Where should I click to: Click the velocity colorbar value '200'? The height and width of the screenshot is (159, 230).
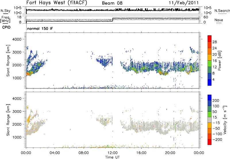tap(216, 100)
